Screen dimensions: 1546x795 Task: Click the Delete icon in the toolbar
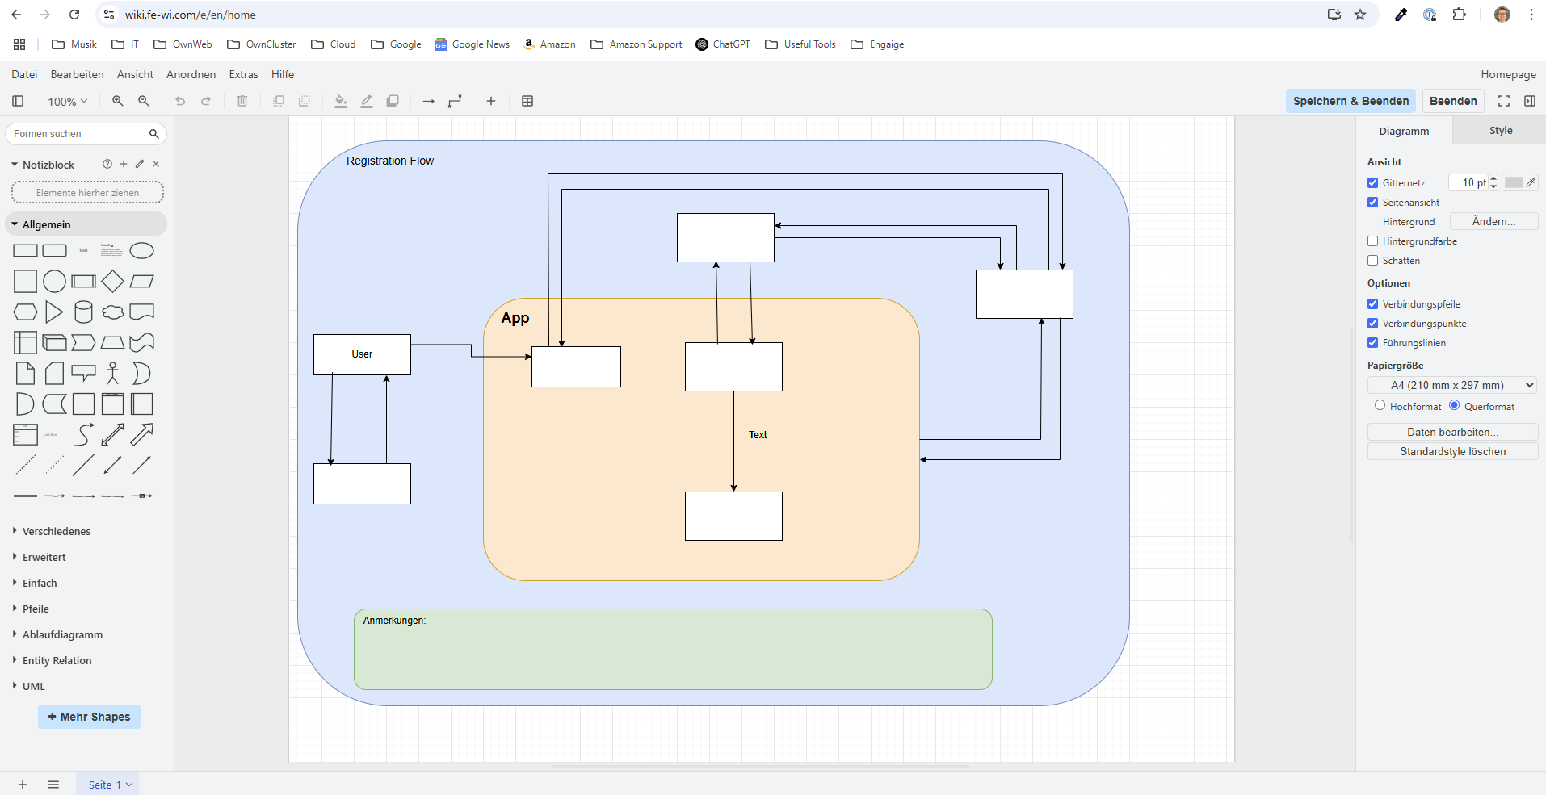coord(242,101)
